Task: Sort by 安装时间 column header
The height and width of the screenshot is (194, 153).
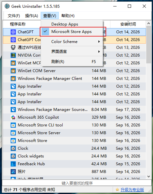Action: click(128, 24)
